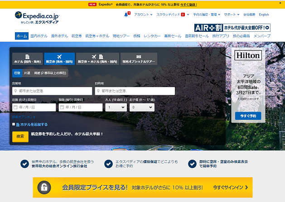Open the スクラッチパッド dropdown
Image resolution: width=285 pixels, height=202 pixels.
coord(173,15)
